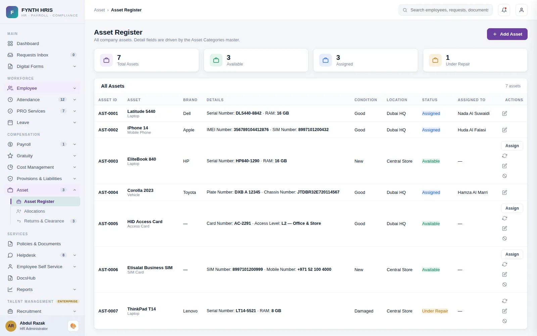Screen dimensions: 537x336
Task: Click the refresh icon for Etisalat Business SIM
Action: tap(504, 264)
